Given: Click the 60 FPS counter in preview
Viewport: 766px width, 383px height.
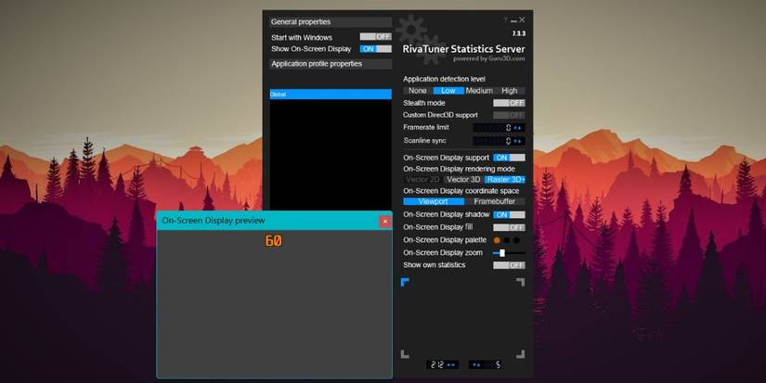Looking at the screenshot, I should [x=274, y=240].
